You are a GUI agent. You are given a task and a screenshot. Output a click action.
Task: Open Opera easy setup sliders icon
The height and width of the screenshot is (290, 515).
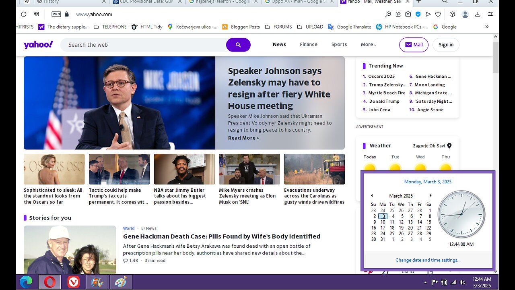tap(490, 14)
